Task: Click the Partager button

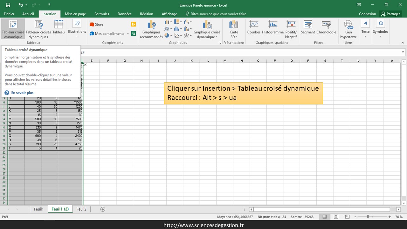Action: [391, 14]
